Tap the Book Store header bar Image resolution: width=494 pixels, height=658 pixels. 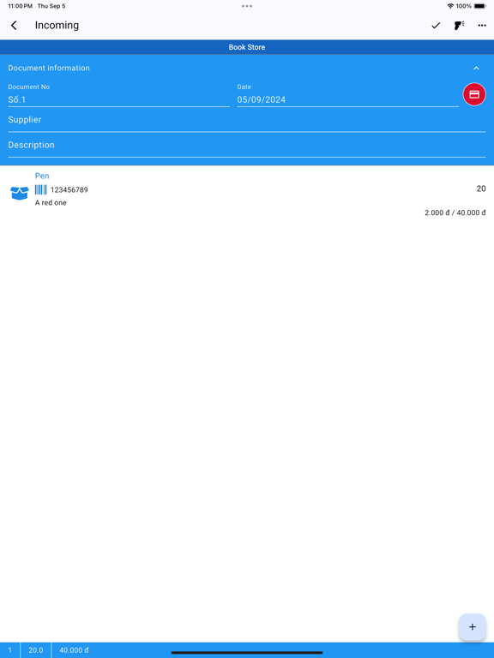click(x=247, y=47)
